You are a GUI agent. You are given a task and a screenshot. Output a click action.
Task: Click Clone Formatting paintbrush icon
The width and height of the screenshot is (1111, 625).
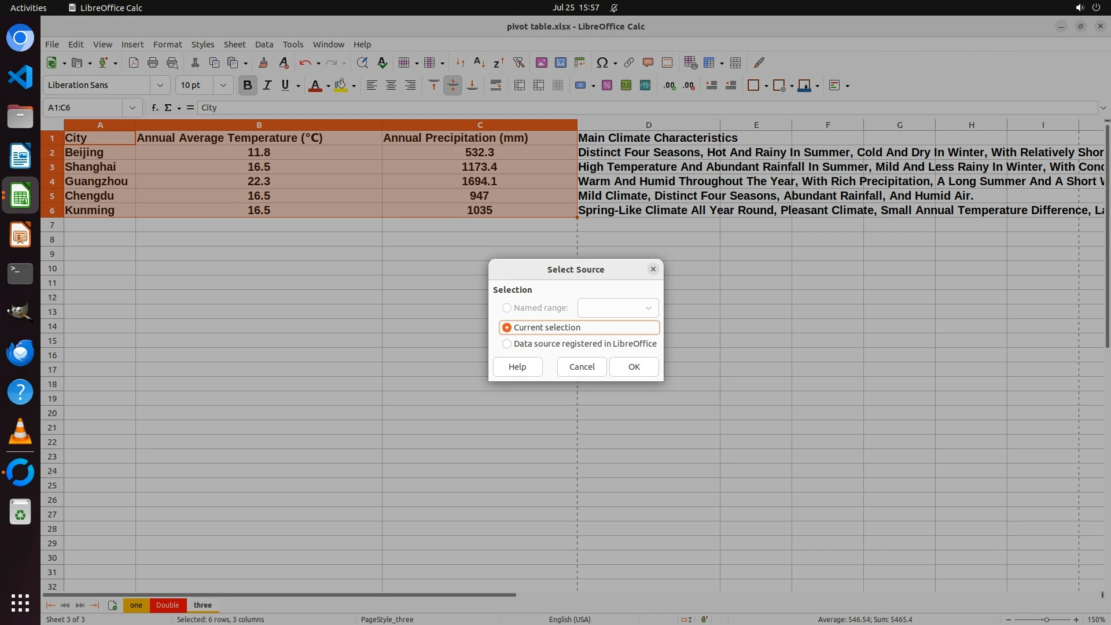pos(263,62)
